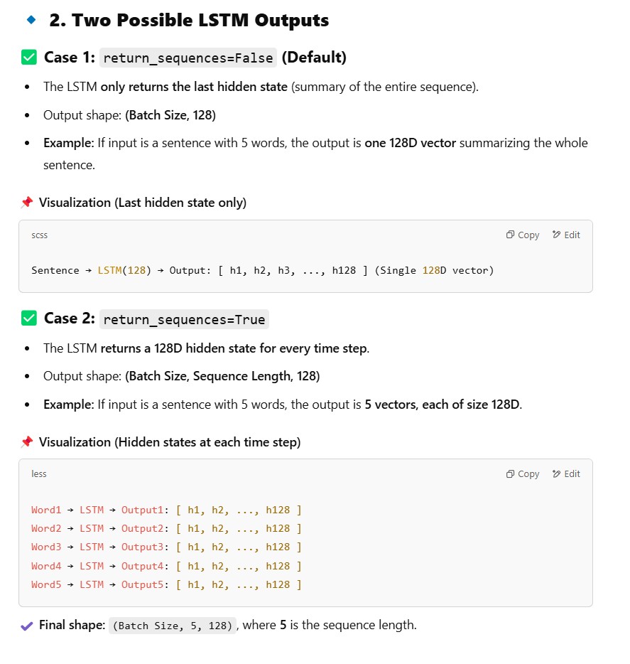Click the pushpin icon before Last hidden state visualization
The height and width of the screenshot is (664, 630).
[27, 203]
